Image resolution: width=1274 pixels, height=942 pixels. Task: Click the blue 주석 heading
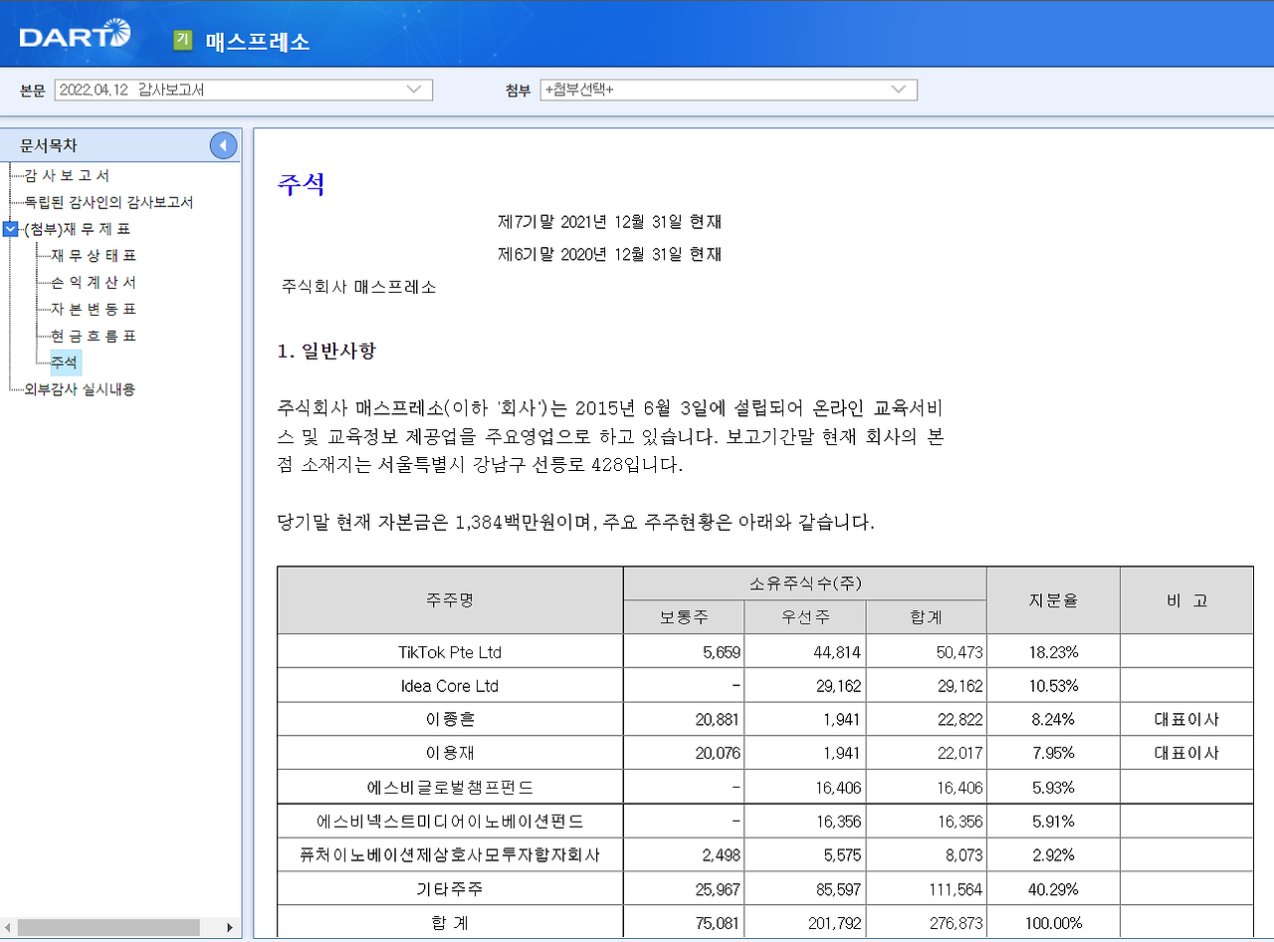[x=302, y=184]
